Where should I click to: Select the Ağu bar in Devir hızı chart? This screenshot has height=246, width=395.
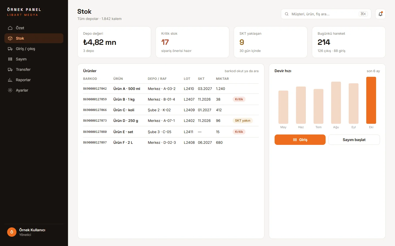coord(336,103)
